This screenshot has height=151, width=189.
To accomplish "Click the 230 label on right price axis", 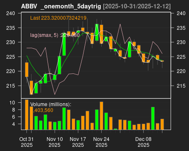I will pos(181,42).
